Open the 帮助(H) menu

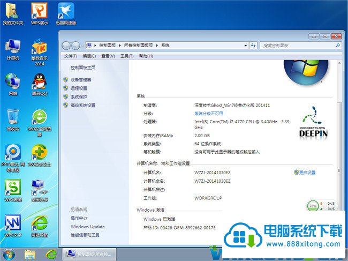click(146, 56)
